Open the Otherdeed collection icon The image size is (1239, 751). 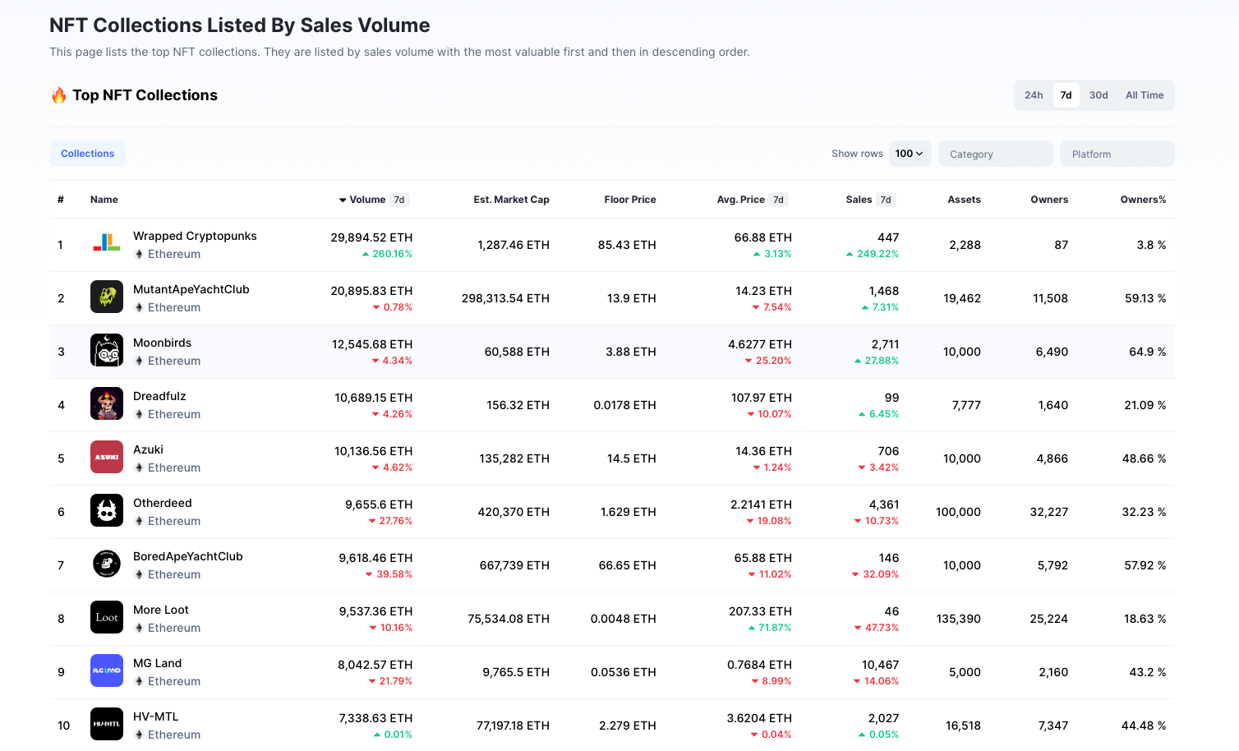(x=107, y=511)
